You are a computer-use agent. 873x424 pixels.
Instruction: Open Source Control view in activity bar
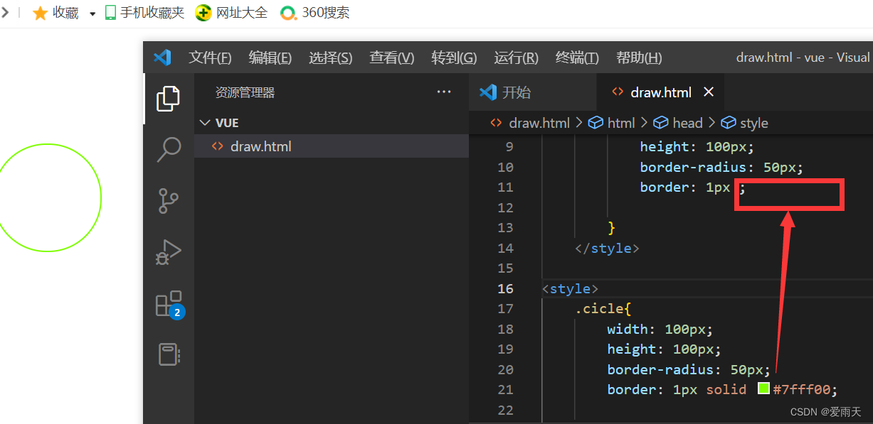pos(169,201)
